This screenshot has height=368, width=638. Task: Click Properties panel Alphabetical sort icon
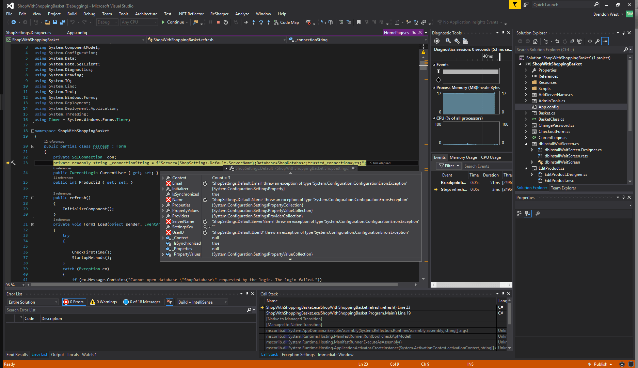click(528, 214)
